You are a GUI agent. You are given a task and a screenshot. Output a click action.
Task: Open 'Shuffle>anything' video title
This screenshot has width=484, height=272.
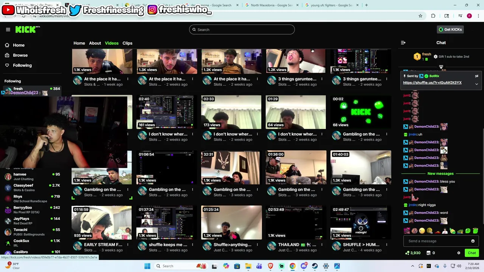click(x=233, y=245)
